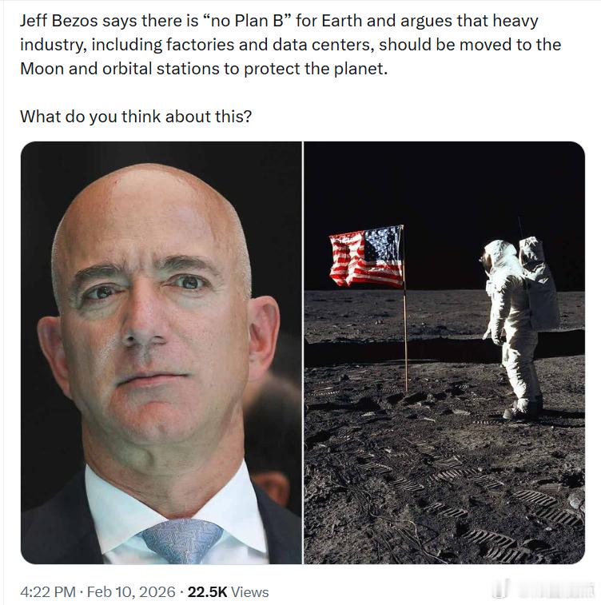Open the 22.5K Views count
The height and width of the screenshot is (605, 601).
[x=228, y=591]
